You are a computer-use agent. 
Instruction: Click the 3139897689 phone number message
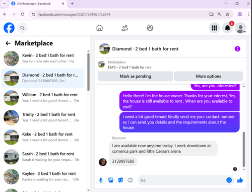coord(123,161)
